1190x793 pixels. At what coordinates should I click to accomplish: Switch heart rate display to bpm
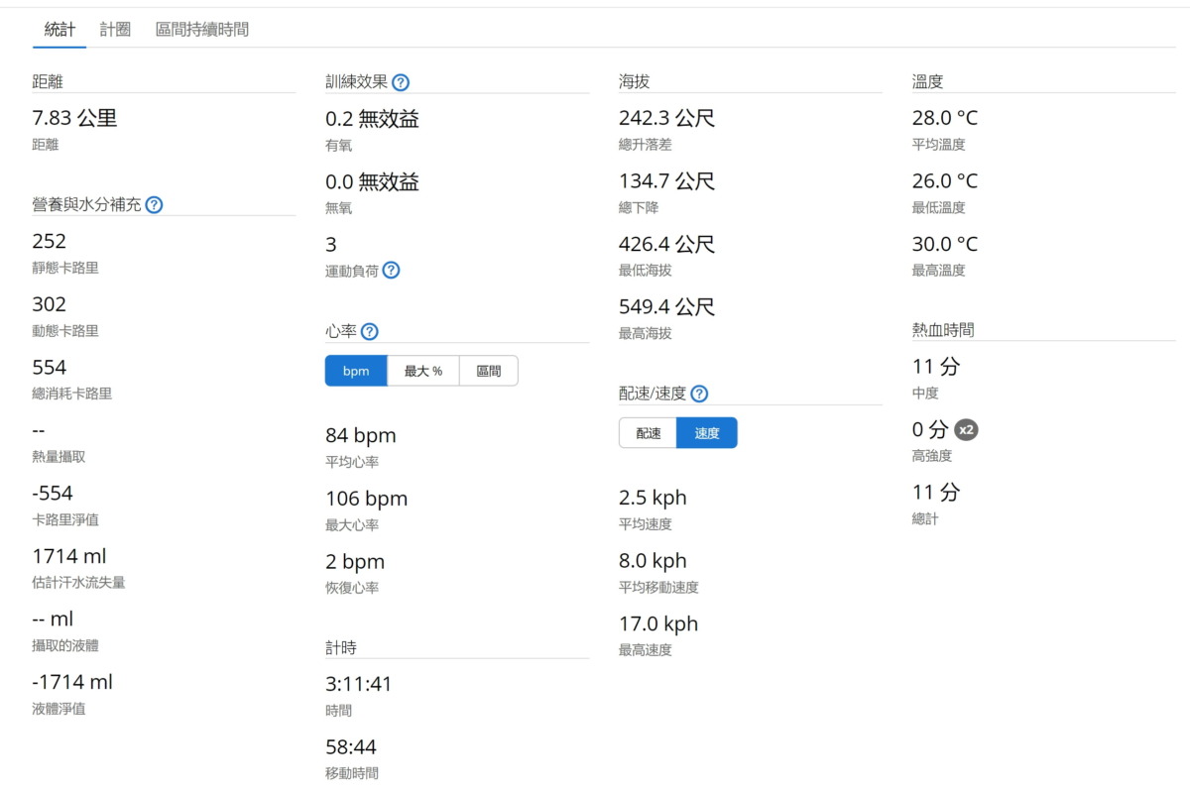(356, 371)
